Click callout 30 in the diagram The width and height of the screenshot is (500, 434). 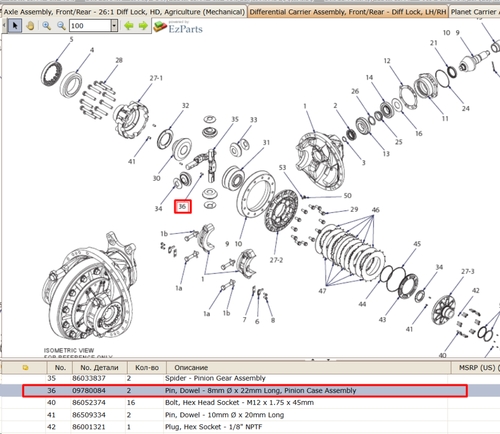[156, 178]
